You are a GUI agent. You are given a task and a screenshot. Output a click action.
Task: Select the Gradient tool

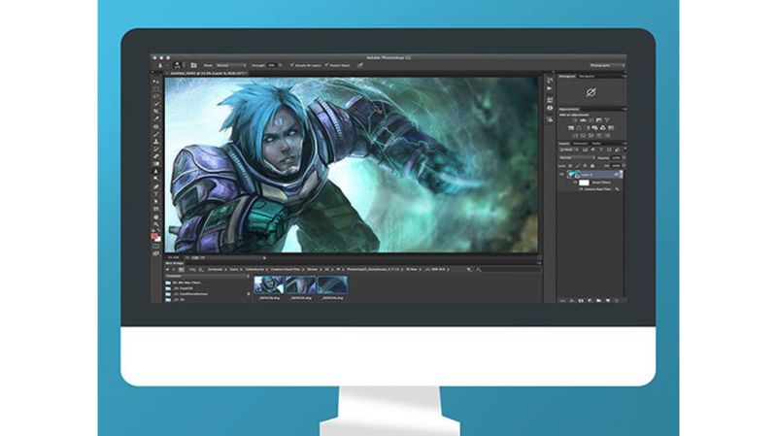[156, 163]
